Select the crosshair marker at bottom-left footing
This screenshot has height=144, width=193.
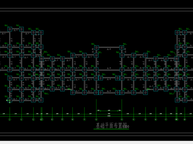(x=8, y=101)
